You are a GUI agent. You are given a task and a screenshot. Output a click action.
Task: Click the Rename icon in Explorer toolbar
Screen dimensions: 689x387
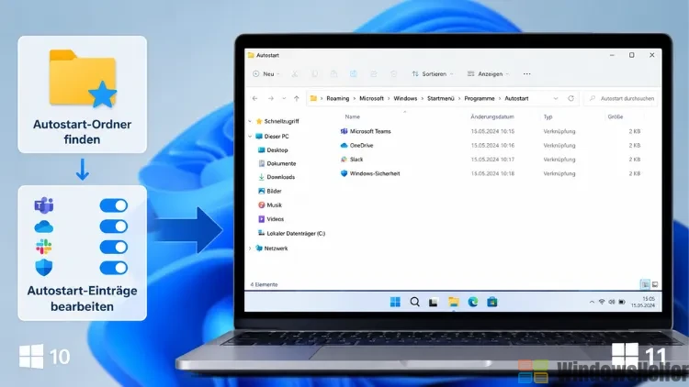pos(354,74)
